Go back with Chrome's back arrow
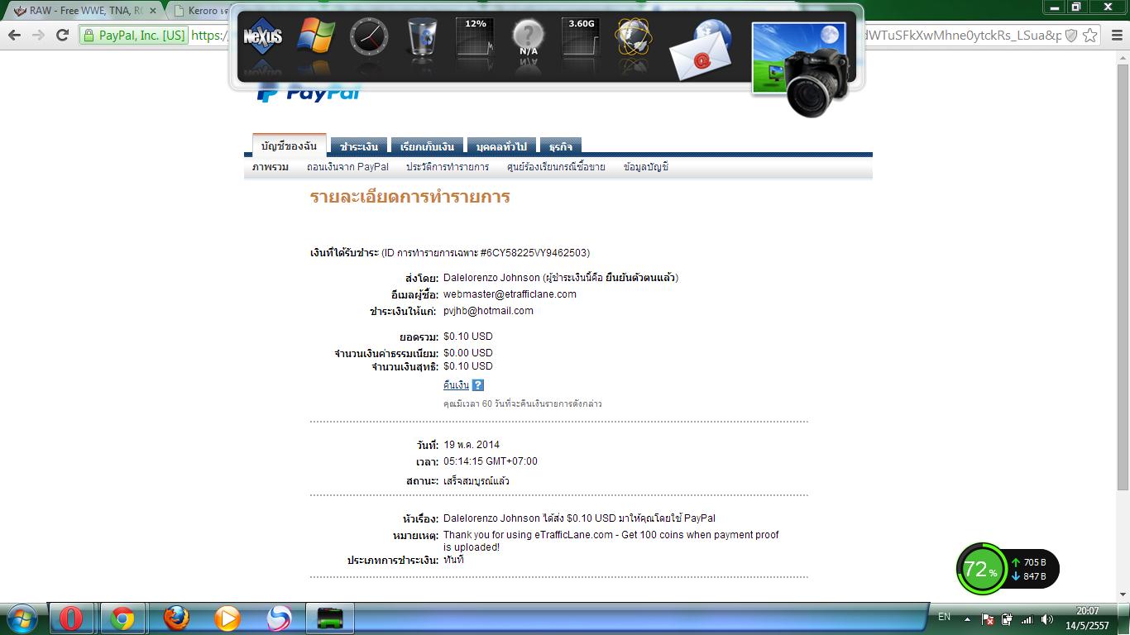Viewport: 1130px width, 635px height. [14, 35]
